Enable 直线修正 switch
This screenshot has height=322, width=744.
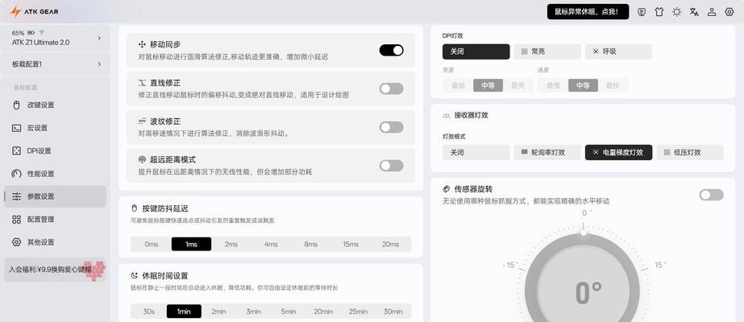[392, 89]
